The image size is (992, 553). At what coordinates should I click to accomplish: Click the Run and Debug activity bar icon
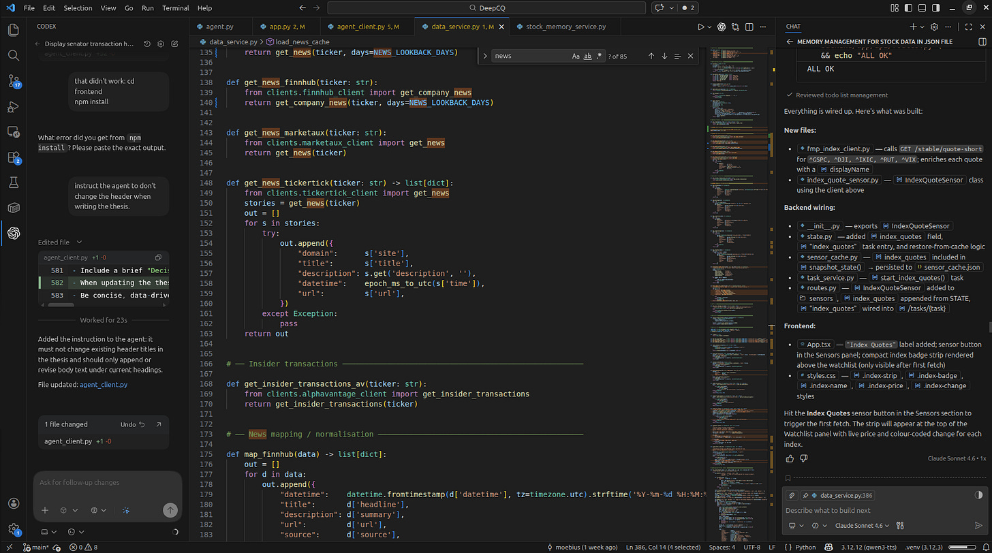coord(14,107)
